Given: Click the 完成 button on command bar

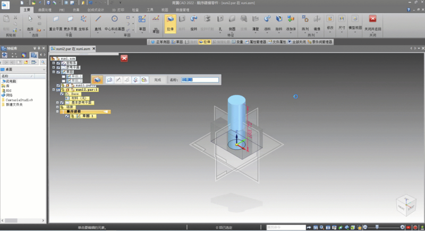Looking at the screenshot, I should tap(157, 80).
